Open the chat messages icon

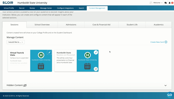[x=166, y=3]
